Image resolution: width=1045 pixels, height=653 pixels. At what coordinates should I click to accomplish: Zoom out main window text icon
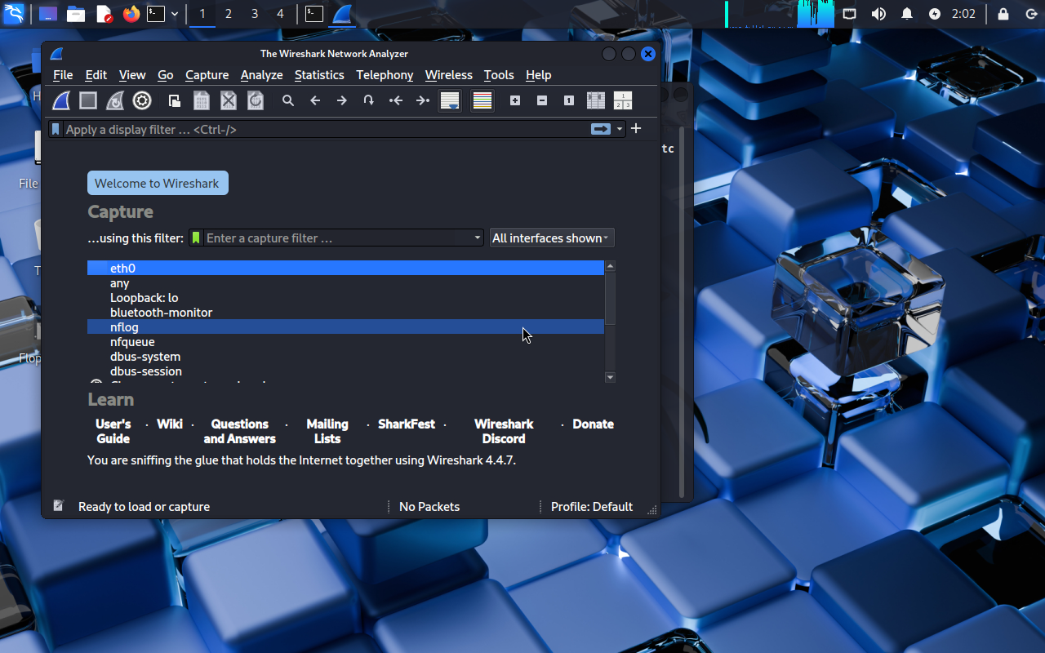pyautogui.click(x=542, y=100)
